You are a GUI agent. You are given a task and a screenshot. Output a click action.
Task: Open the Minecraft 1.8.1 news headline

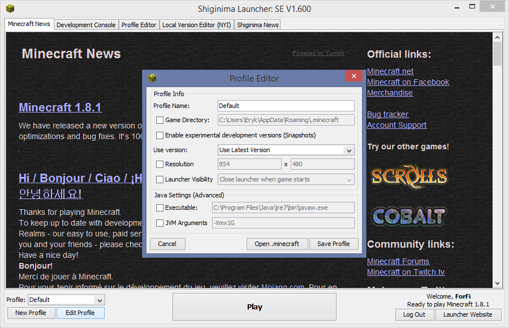pyautogui.click(x=61, y=107)
